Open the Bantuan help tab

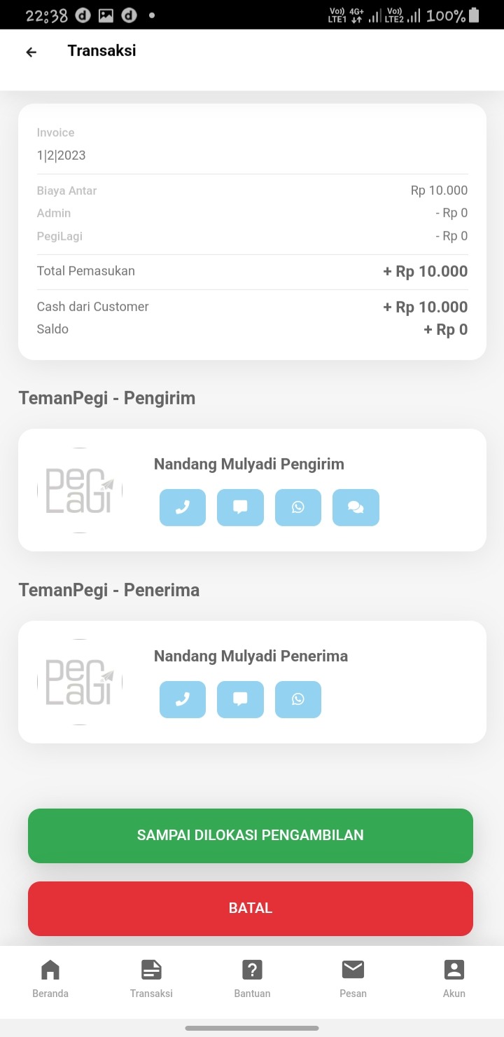[x=252, y=978]
